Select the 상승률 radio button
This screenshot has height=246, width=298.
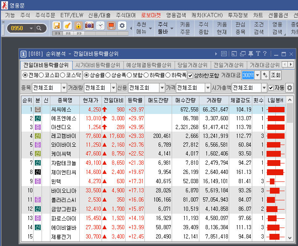(86, 75)
